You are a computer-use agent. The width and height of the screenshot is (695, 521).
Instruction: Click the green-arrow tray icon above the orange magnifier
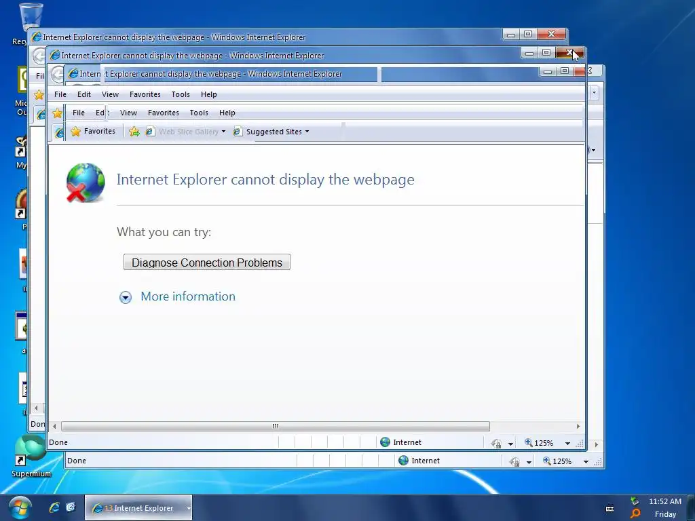click(635, 501)
